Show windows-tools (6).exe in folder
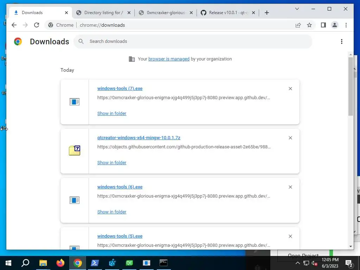 [111, 212]
